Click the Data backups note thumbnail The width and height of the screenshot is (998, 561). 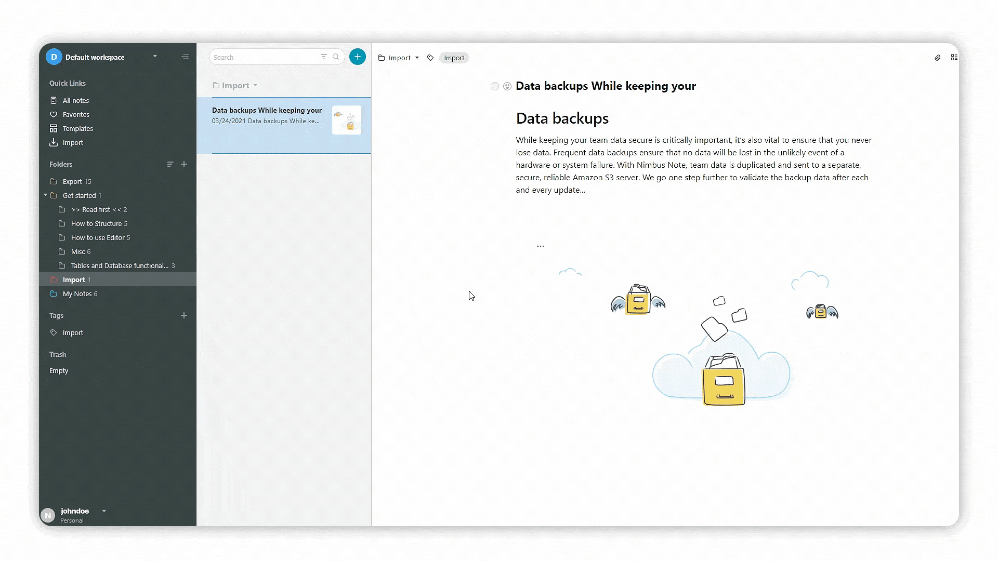pyautogui.click(x=347, y=120)
